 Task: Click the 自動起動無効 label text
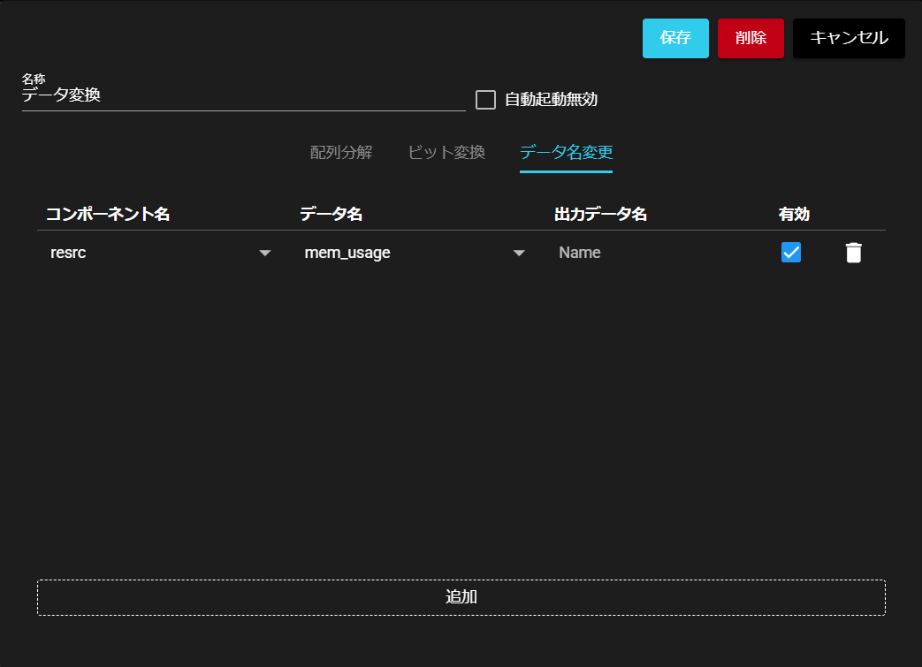point(551,100)
